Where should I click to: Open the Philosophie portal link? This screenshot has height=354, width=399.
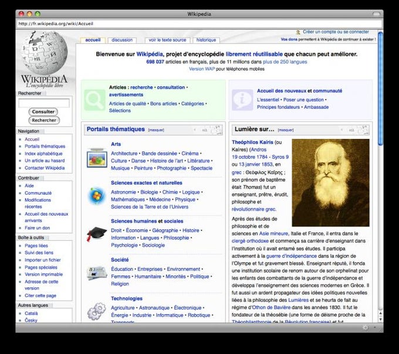pos(176,238)
